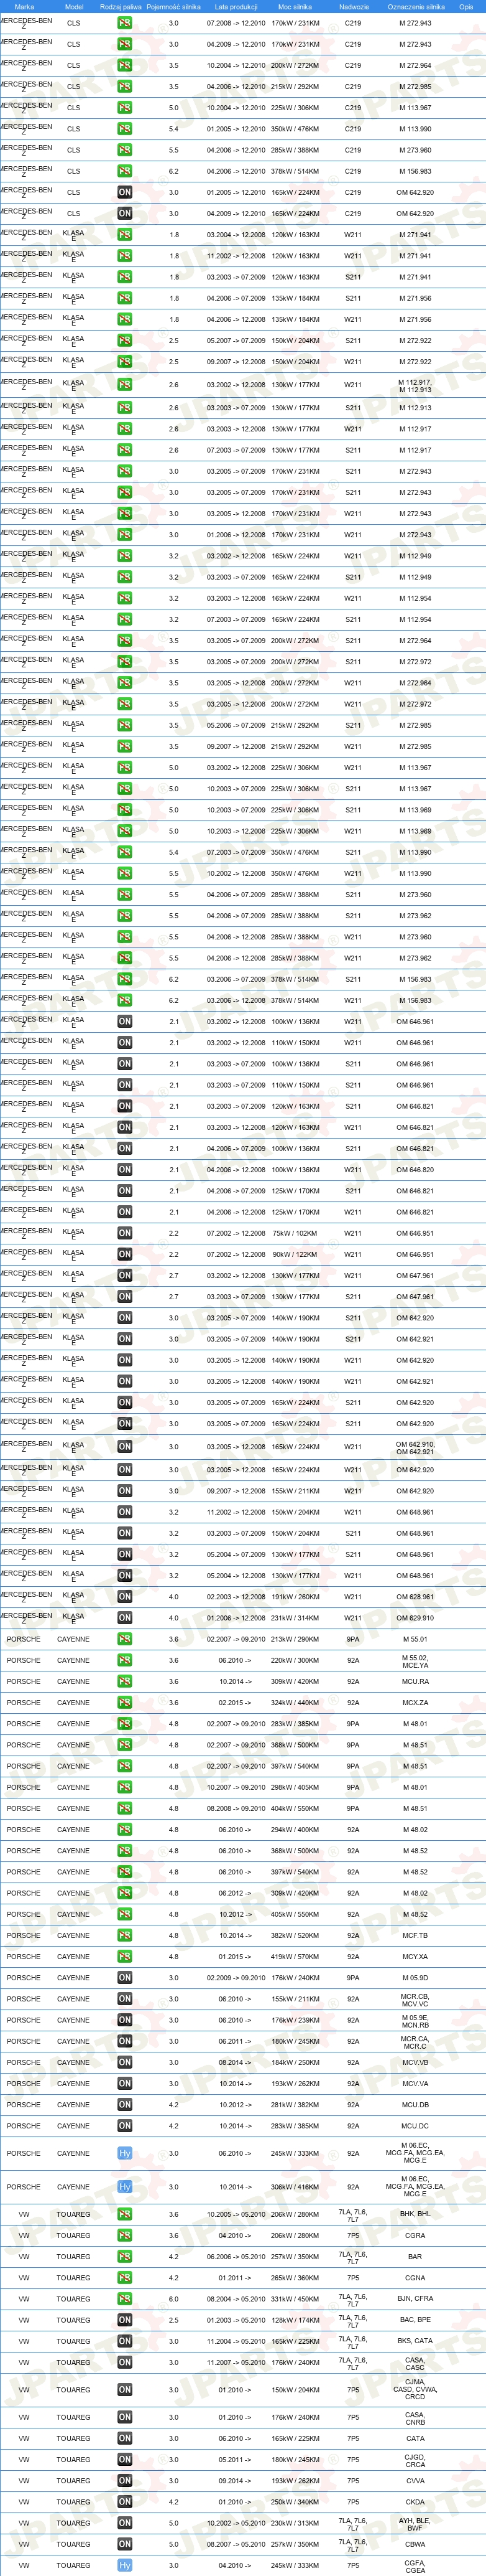Screen dimensions: 486x2576
Task: Click petrol icon in Cayenne 4.8 MCF.TB row
Action: click(125, 1935)
